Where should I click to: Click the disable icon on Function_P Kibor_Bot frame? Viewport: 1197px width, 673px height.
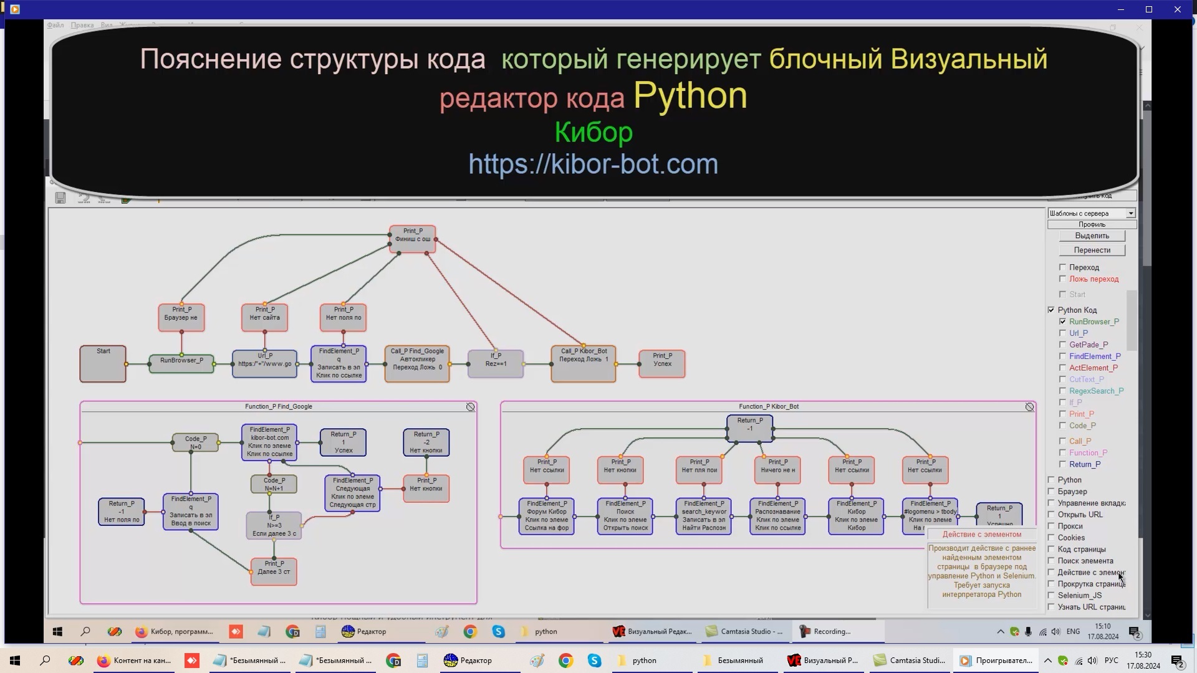point(1029,406)
